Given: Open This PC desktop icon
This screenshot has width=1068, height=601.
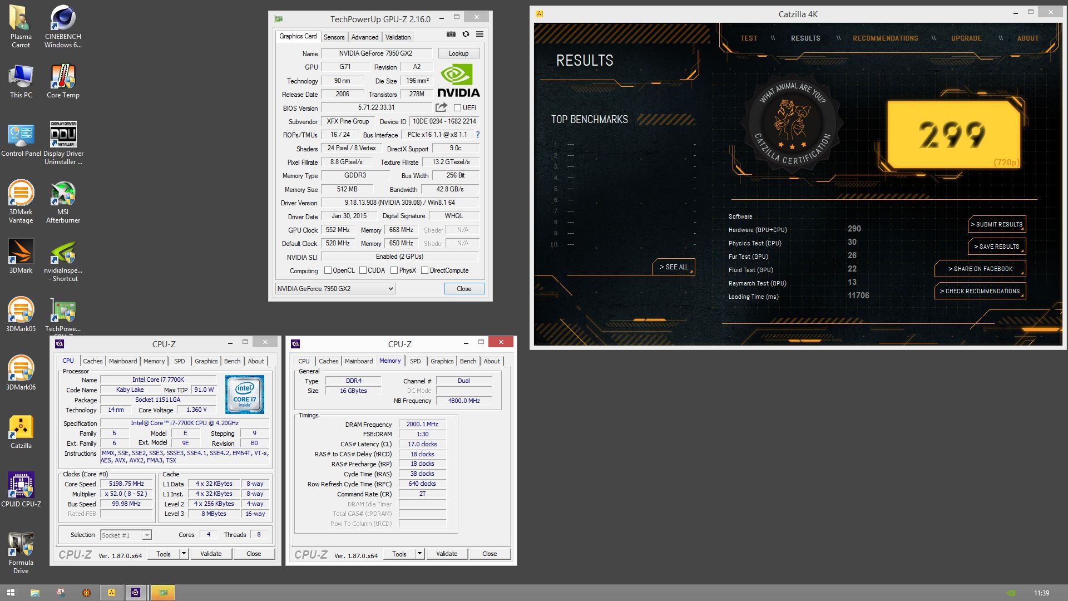Looking at the screenshot, I should [21, 82].
